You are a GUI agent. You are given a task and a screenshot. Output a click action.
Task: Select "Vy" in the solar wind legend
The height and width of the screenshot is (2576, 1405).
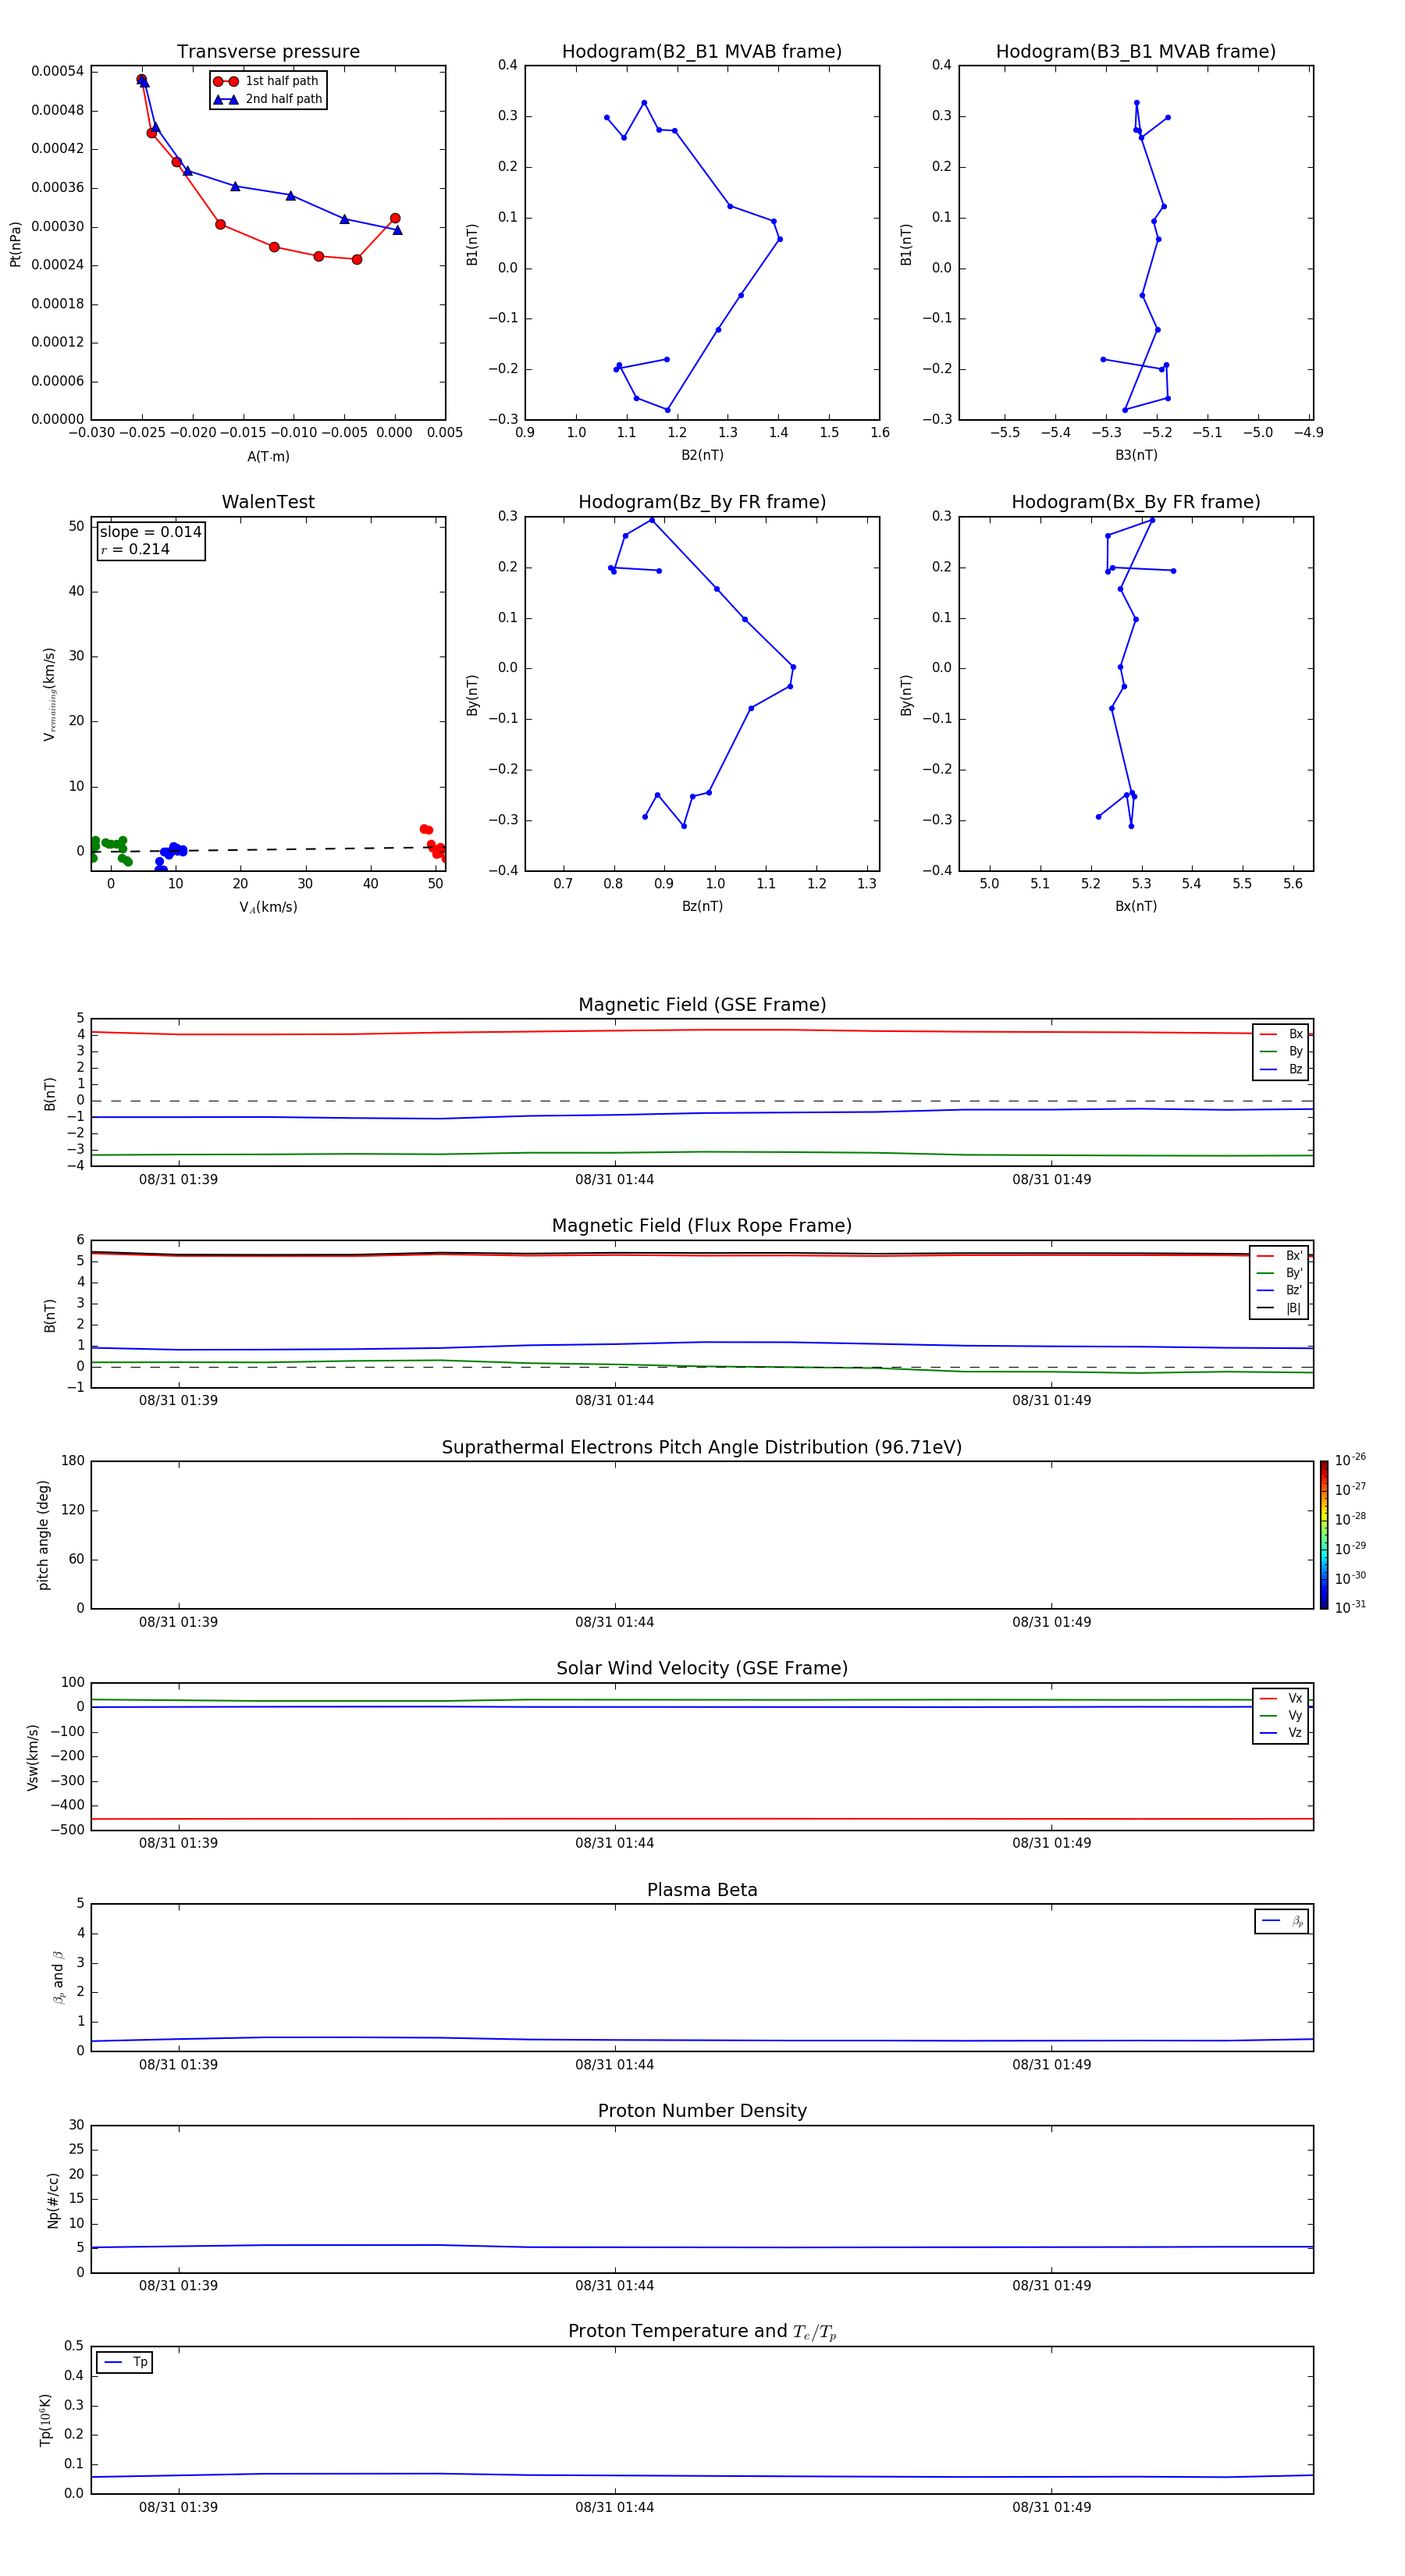click(1281, 1715)
